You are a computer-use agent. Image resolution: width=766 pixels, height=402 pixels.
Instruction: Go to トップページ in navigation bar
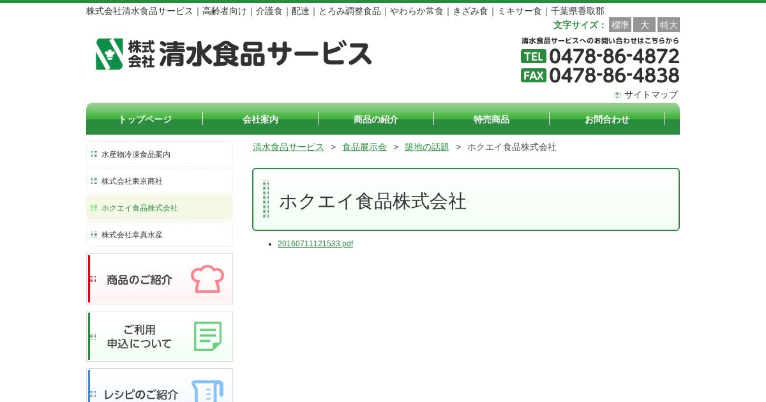click(145, 119)
